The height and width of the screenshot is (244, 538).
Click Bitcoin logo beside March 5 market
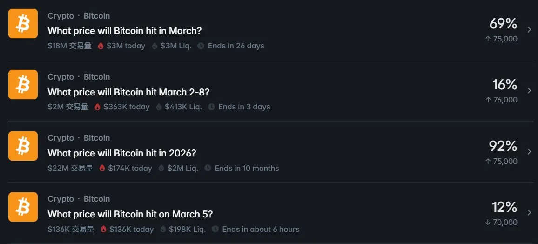click(x=23, y=207)
